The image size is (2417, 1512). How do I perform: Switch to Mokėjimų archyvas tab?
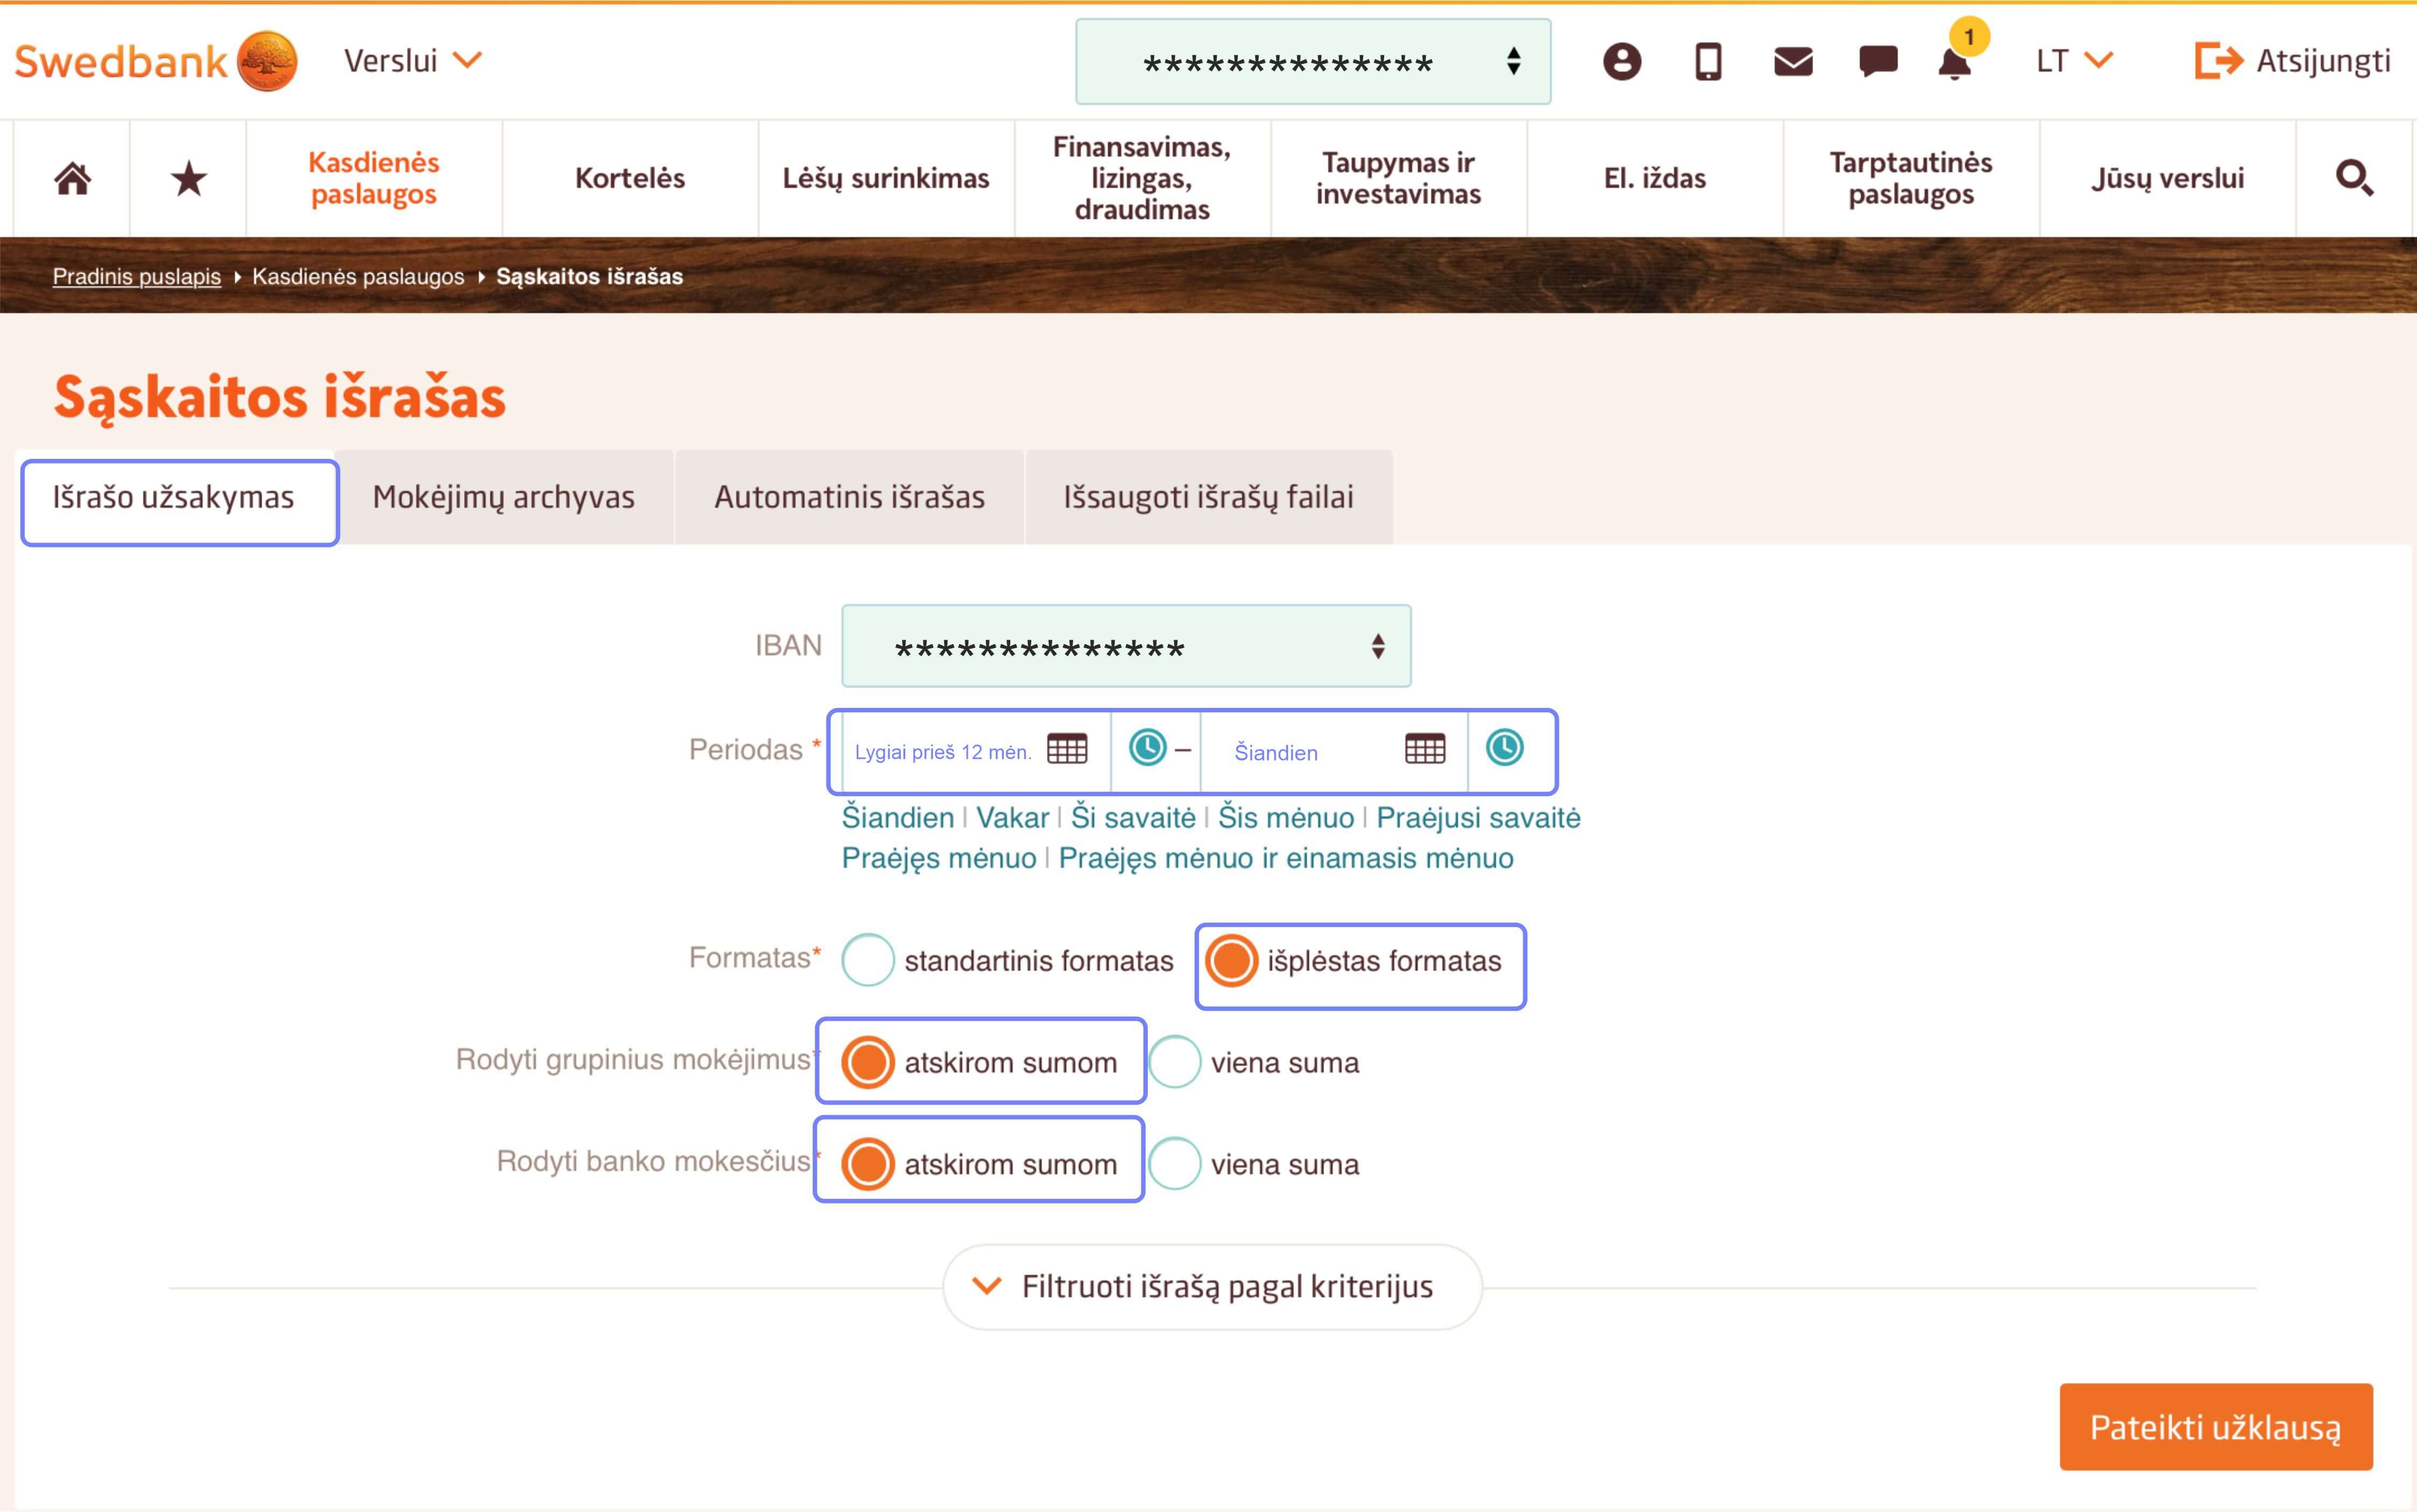click(x=503, y=497)
